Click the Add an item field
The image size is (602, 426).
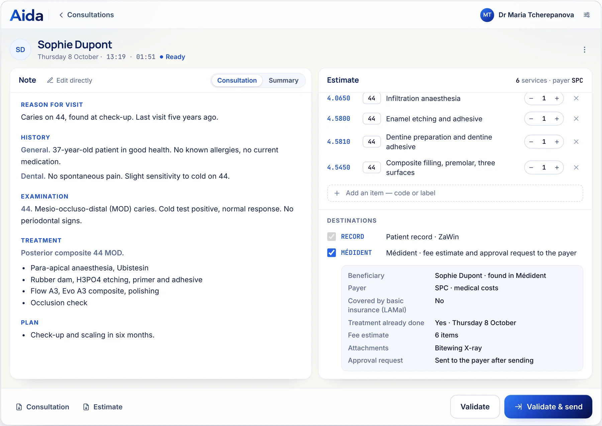[x=455, y=193]
